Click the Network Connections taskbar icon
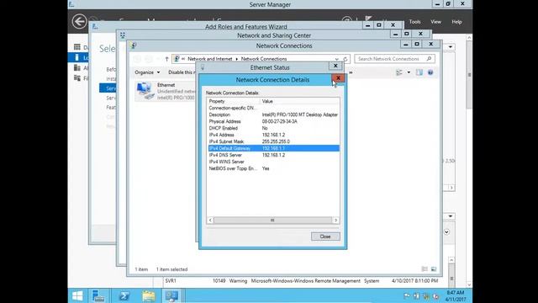This screenshot has height=303, width=538. [171, 295]
